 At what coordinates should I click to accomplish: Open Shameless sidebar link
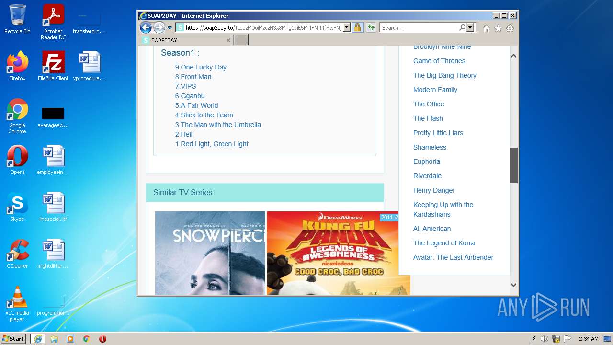[430, 147]
